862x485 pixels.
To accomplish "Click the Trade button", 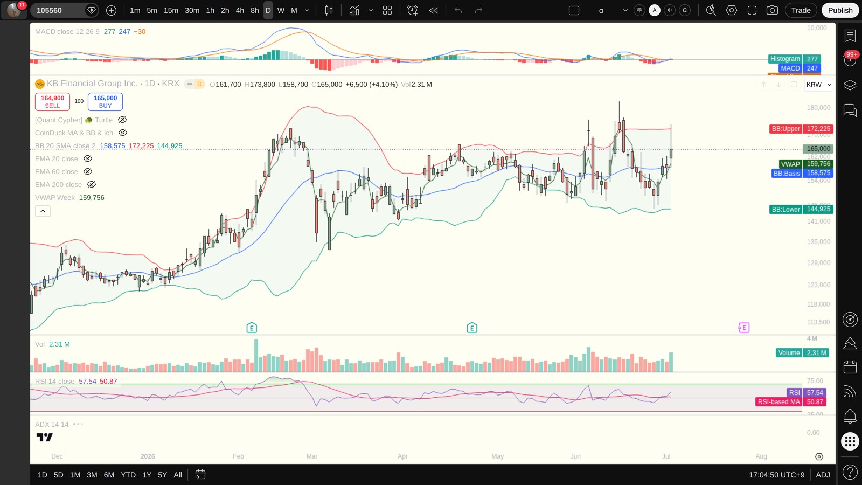I will coord(801,10).
